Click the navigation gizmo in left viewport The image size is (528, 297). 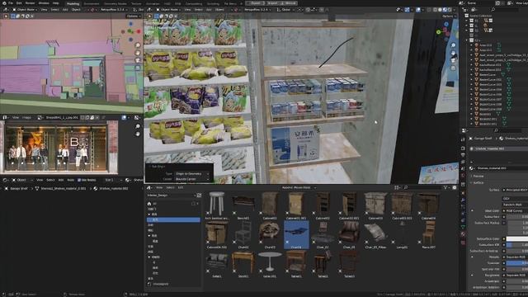pyautogui.click(x=131, y=31)
